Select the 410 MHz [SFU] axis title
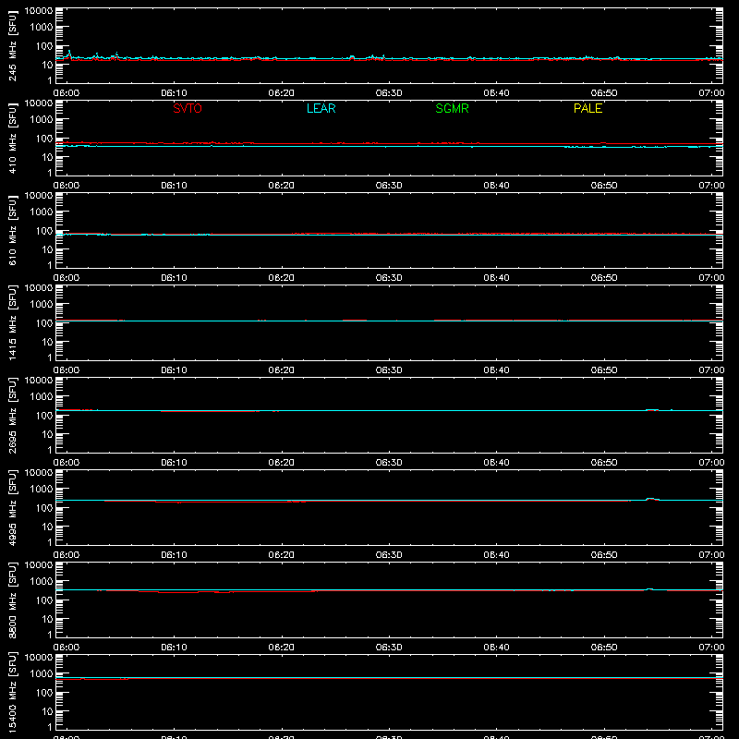Viewport: 739px width, 739px height. pos(12,138)
